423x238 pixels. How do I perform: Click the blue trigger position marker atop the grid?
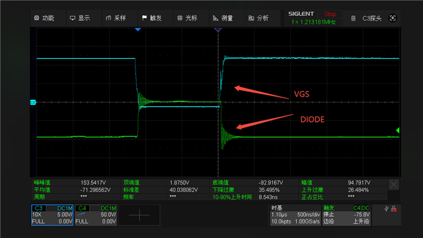138,29
